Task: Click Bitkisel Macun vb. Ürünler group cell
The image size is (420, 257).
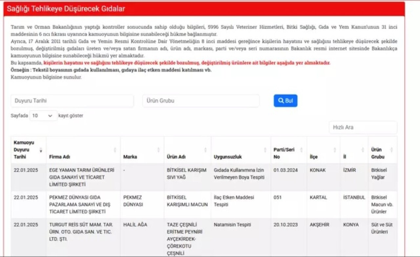Action: pyautogui.click(x=383, y=205)
